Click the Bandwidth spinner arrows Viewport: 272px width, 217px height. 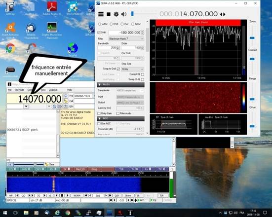(x=118, y=48)
